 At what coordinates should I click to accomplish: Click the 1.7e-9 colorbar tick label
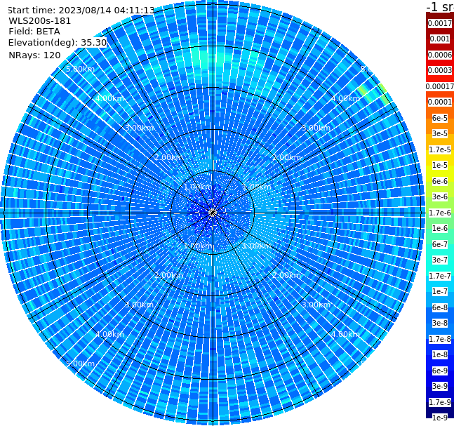point(439,402)
